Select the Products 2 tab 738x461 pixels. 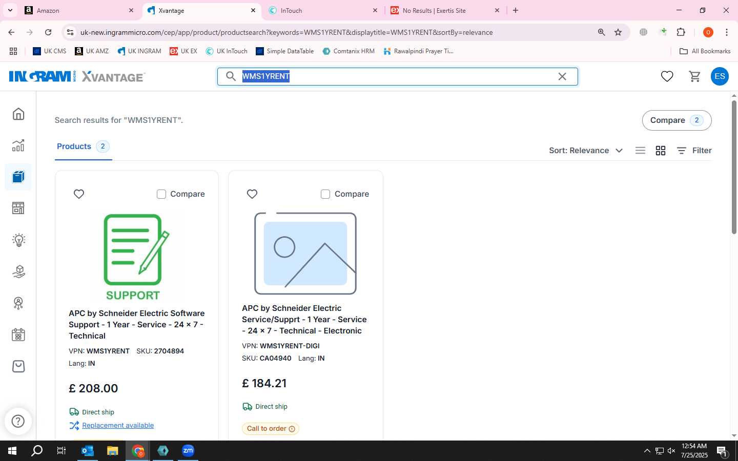click(83, 146)
